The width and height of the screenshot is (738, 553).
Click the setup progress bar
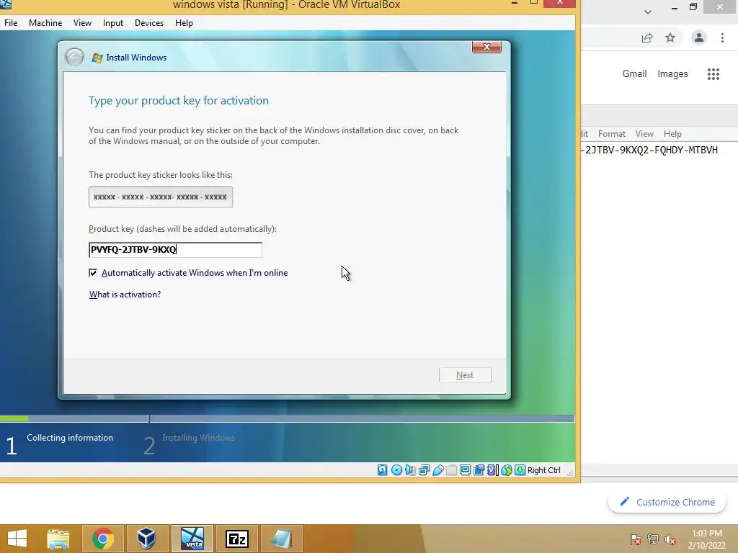tap(287, 418)
